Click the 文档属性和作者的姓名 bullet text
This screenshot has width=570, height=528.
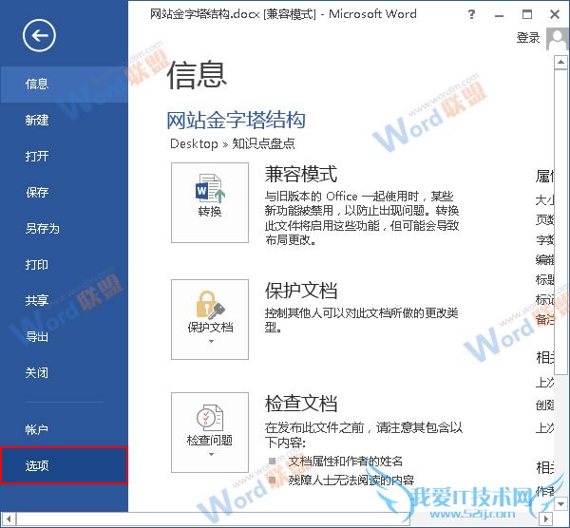(x=346, y=462)
